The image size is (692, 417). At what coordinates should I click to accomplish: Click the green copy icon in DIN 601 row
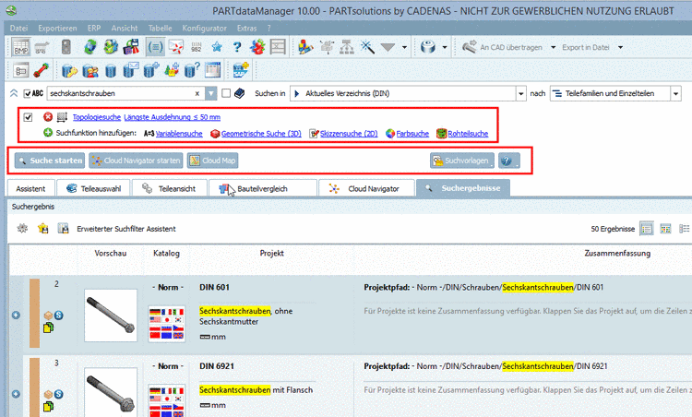click(48, 328)
